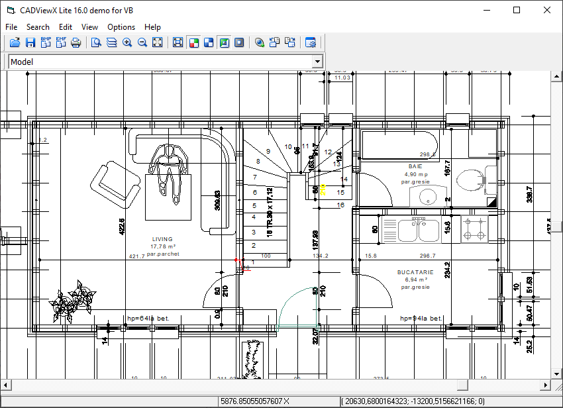The width and height of the screenshot is (563, 408).
Task: Click the Zoom Out magnifier icon
Action: pos(142,42)
